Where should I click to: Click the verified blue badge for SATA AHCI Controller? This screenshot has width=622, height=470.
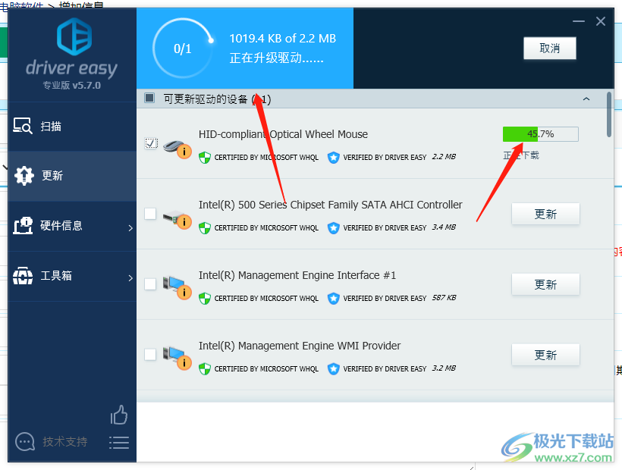click(x=334, y=228)
